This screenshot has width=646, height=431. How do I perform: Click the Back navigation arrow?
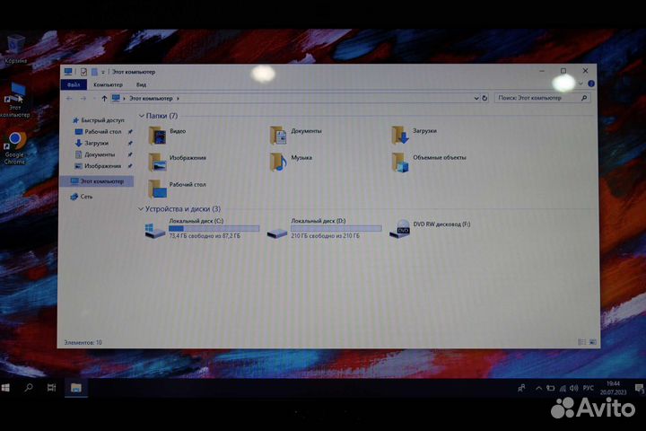point(69,98)
